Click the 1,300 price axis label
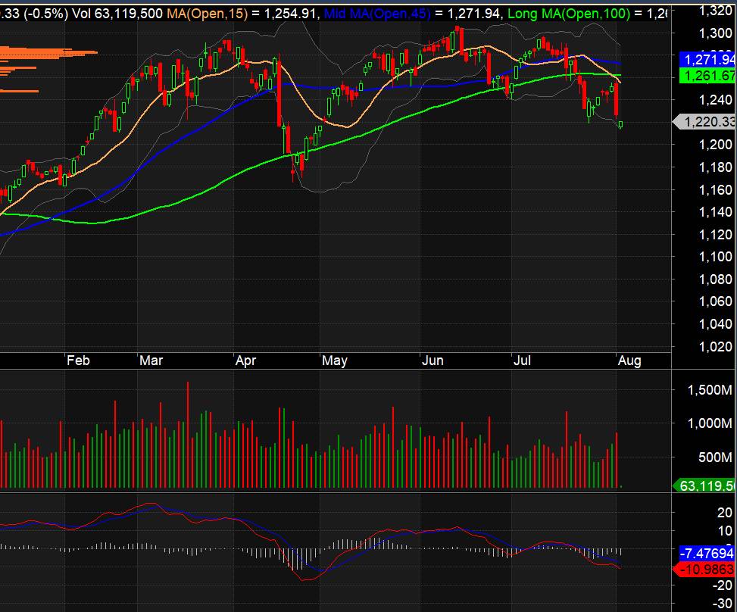 [x=715, y=33]
